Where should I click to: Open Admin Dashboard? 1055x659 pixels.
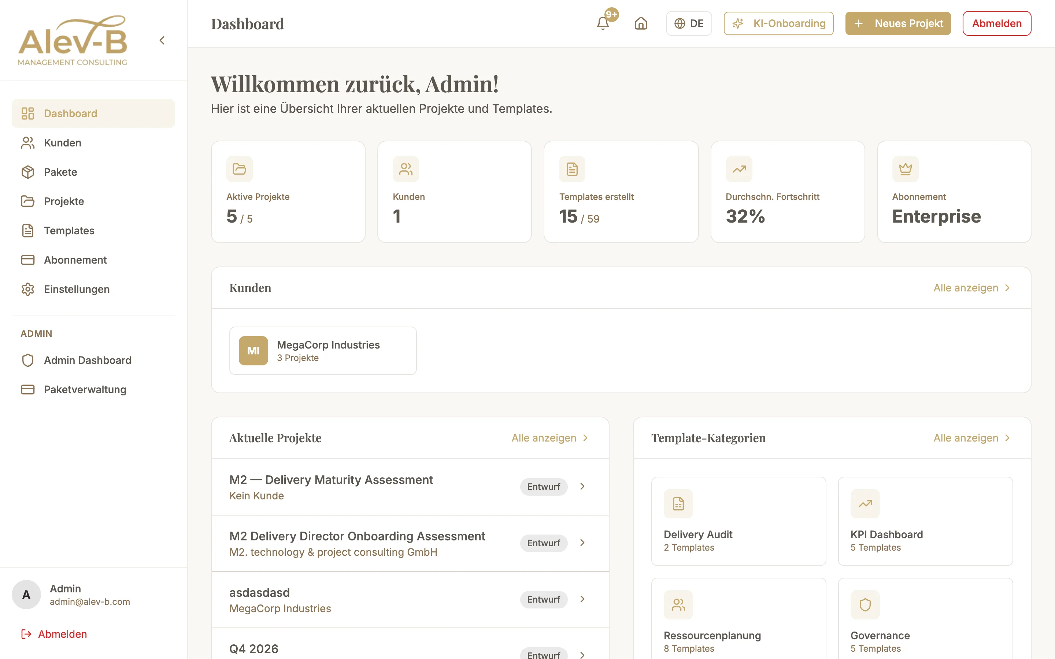[x=93, y=360]
